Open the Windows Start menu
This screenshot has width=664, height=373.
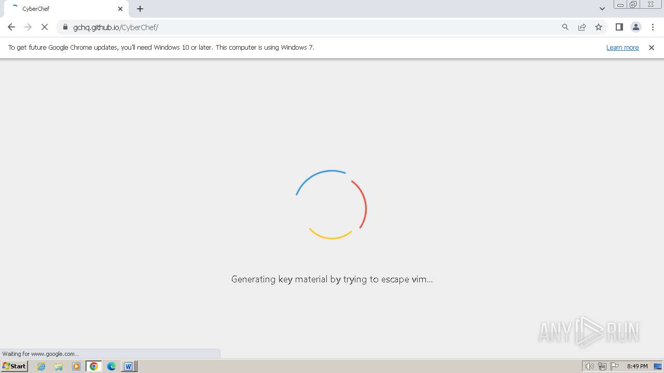[x=15, y=366]
